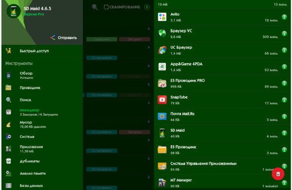Open info for Avito app

(x=284, y=17)
